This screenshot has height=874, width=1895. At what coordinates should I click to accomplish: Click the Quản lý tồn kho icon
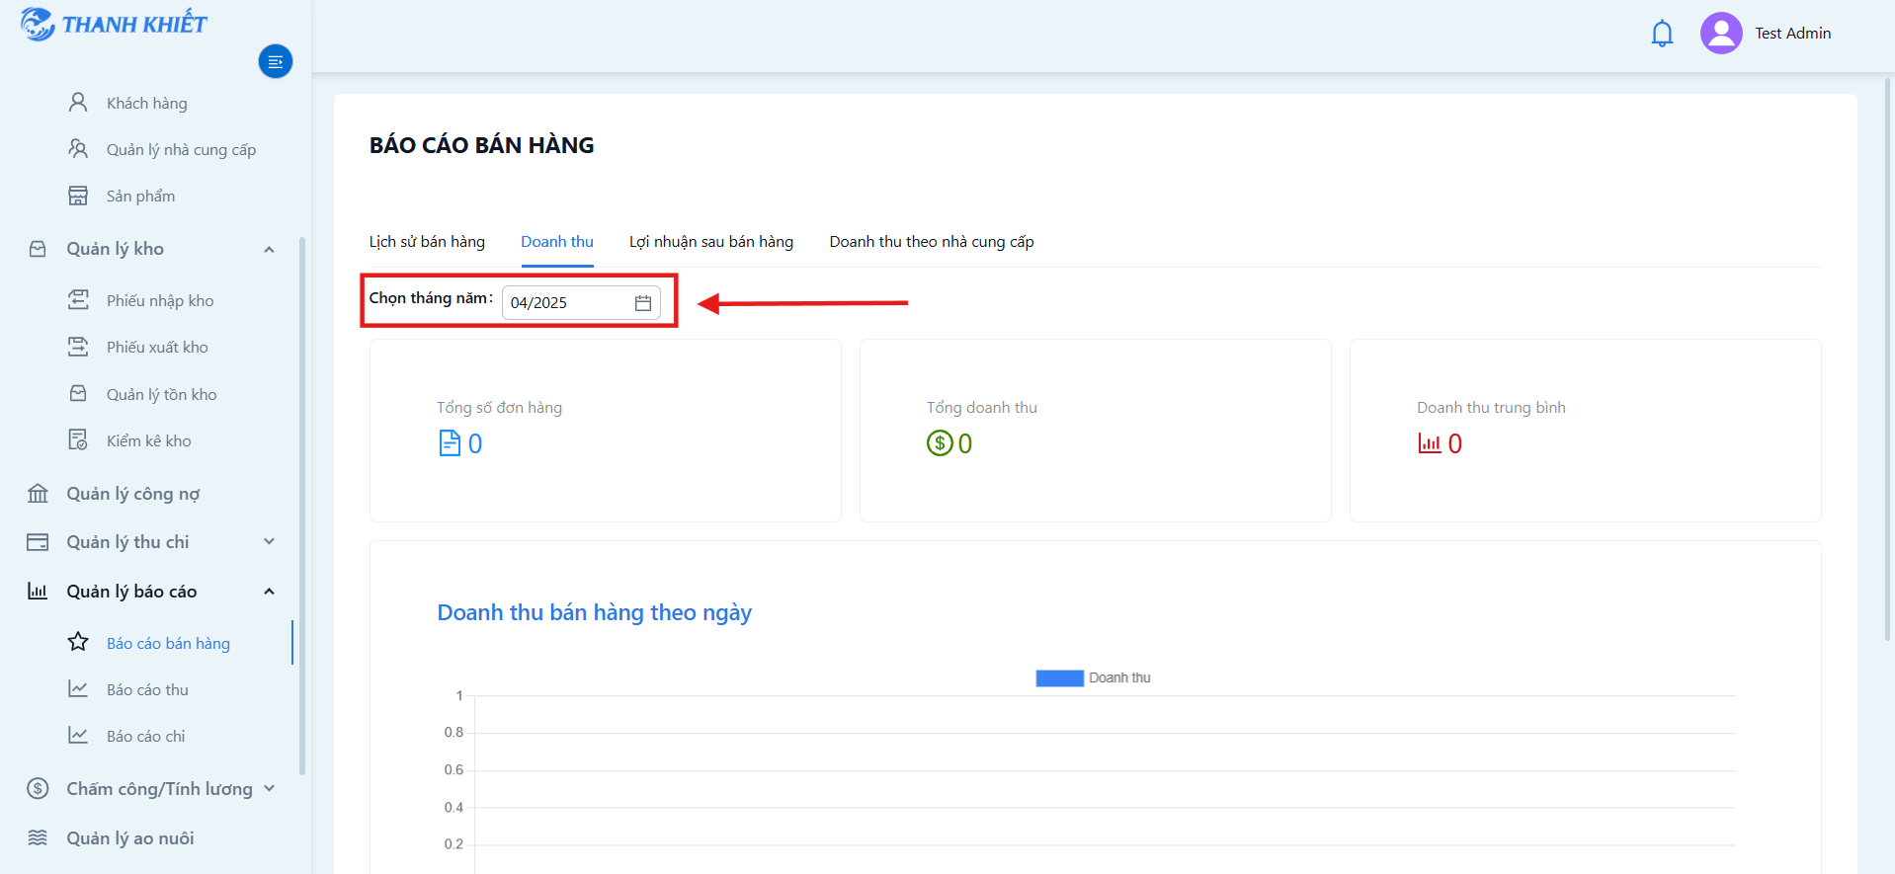[78, 393]
